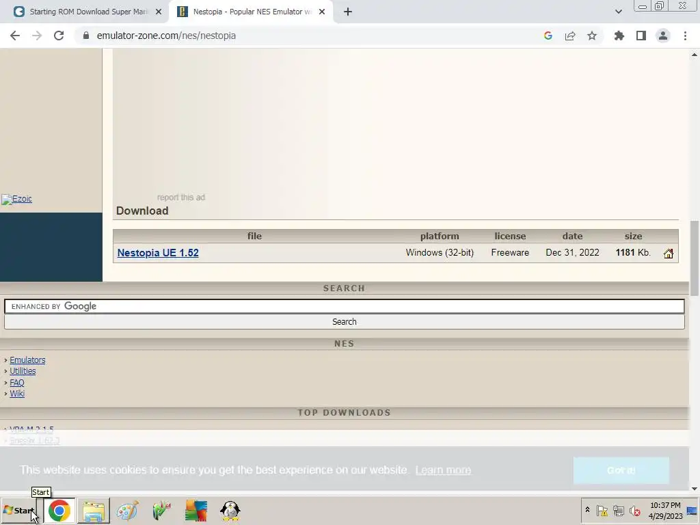Screen dimensions: 700x525
Task: View site information lock icon
Action: point(86,36)
